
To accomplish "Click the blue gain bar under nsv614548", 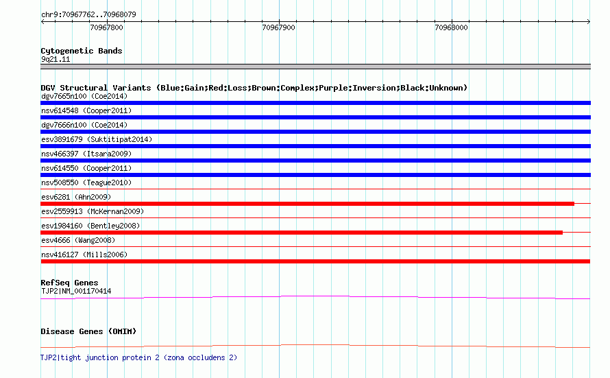I will coord(315,117).
